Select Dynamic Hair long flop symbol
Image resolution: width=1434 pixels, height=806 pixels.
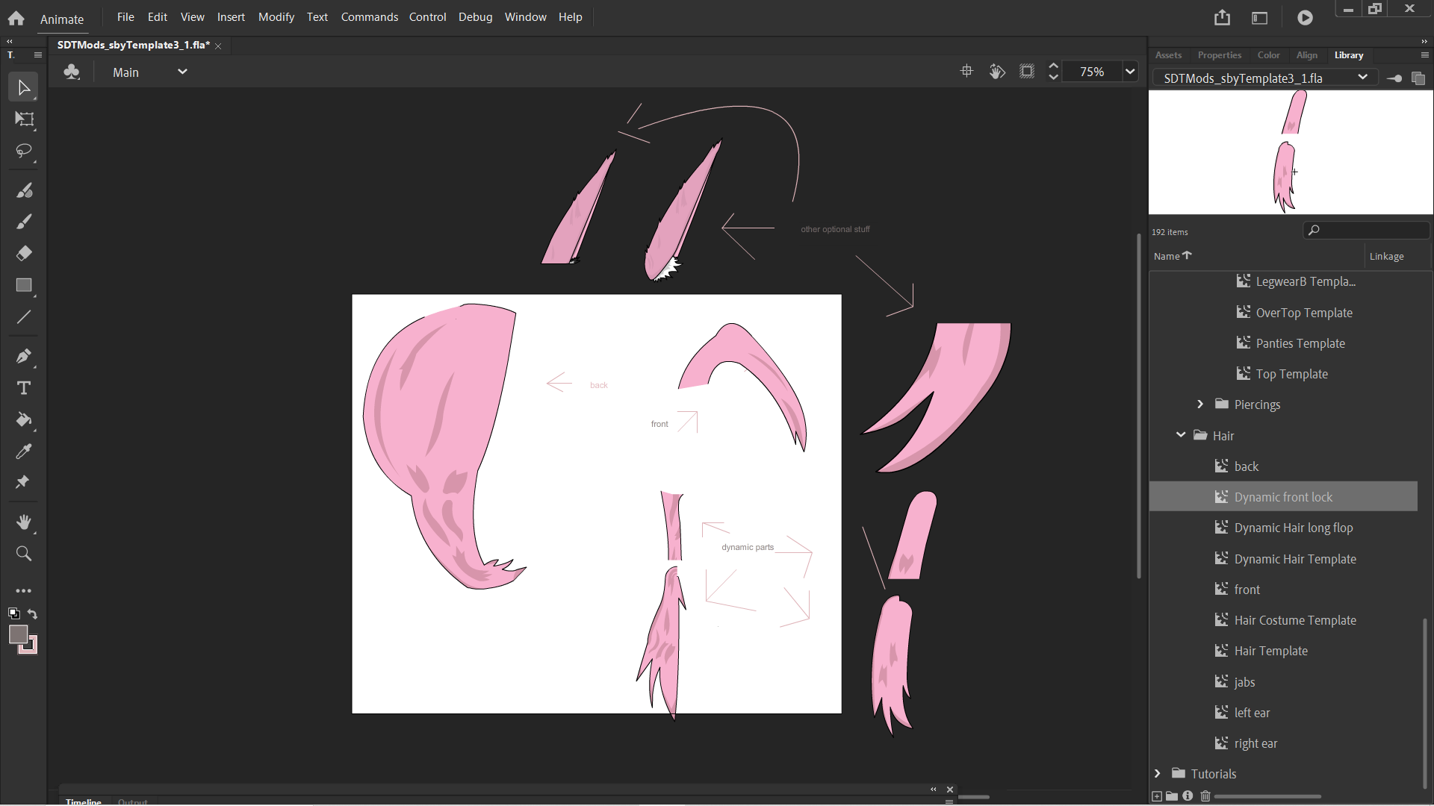pyautogui.click(x=1293, y=528)
